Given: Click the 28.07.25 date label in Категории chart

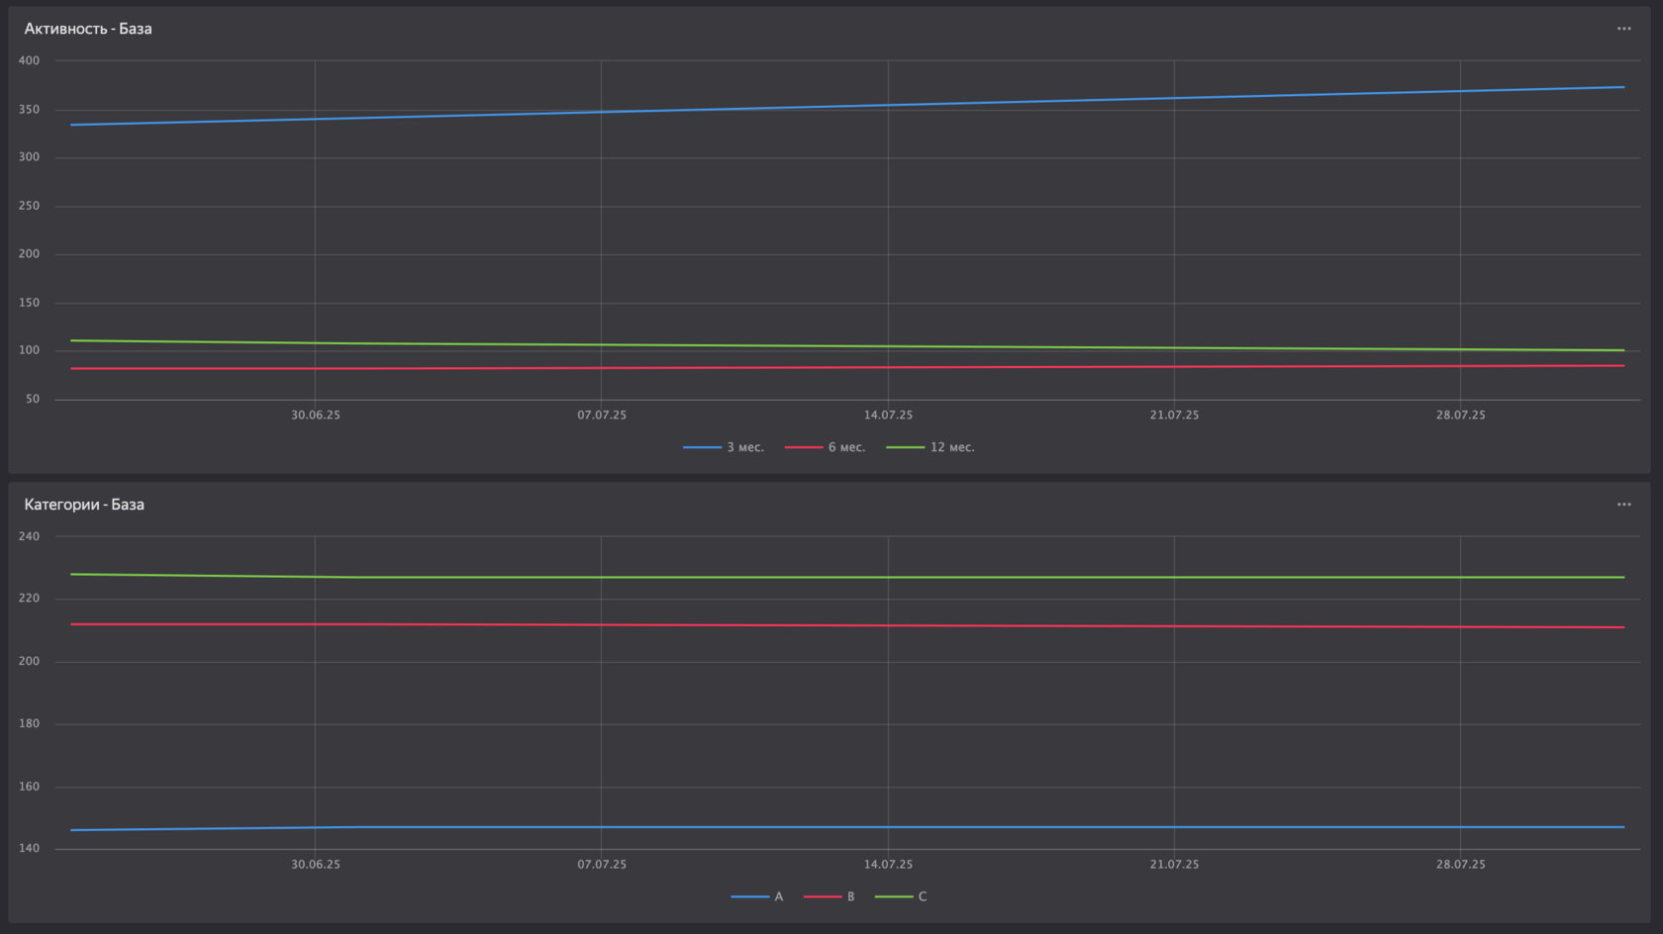Looking at the screenshot, I should coord(1461,865).
